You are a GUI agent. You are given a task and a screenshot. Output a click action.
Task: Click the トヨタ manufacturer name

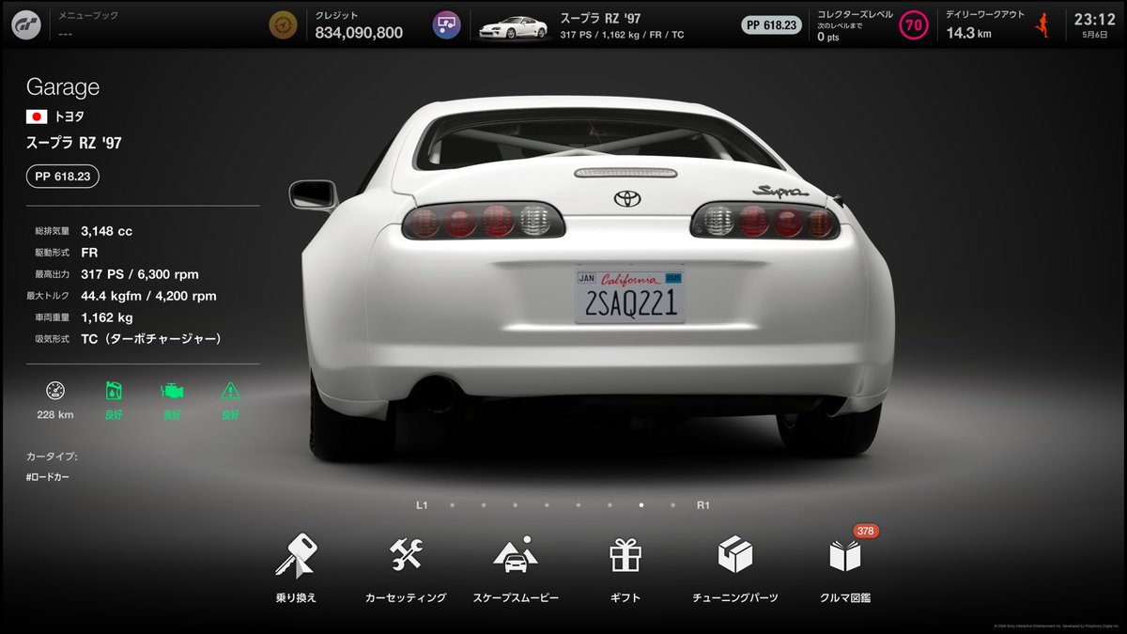pos(69,117)
